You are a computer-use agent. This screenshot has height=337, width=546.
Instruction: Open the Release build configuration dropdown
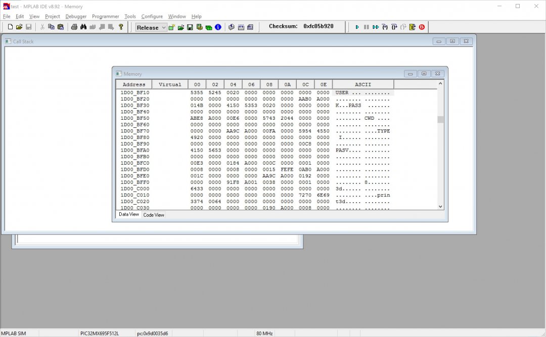click(151, 28)
